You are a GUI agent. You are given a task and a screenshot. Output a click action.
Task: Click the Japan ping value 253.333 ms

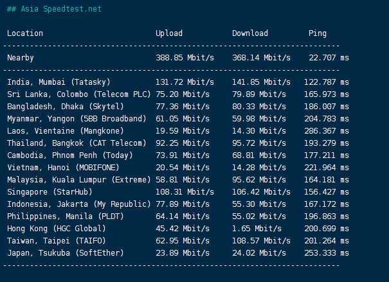point(327,253)
